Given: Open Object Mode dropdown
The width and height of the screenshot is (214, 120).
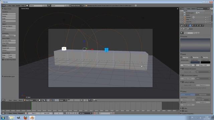Looking at the screenshot, I should (30, 100).
